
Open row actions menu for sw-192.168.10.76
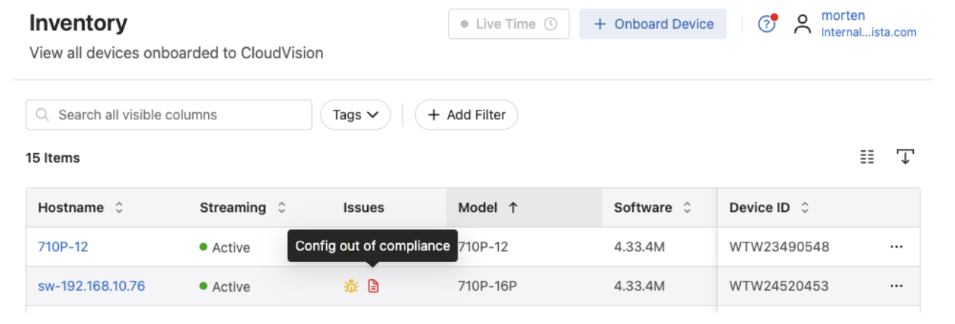point(895,286)
